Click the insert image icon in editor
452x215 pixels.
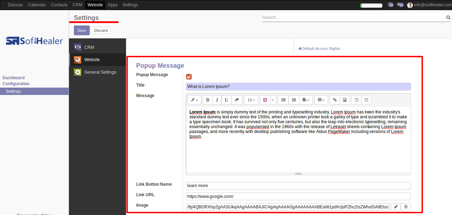pos(345,100)
